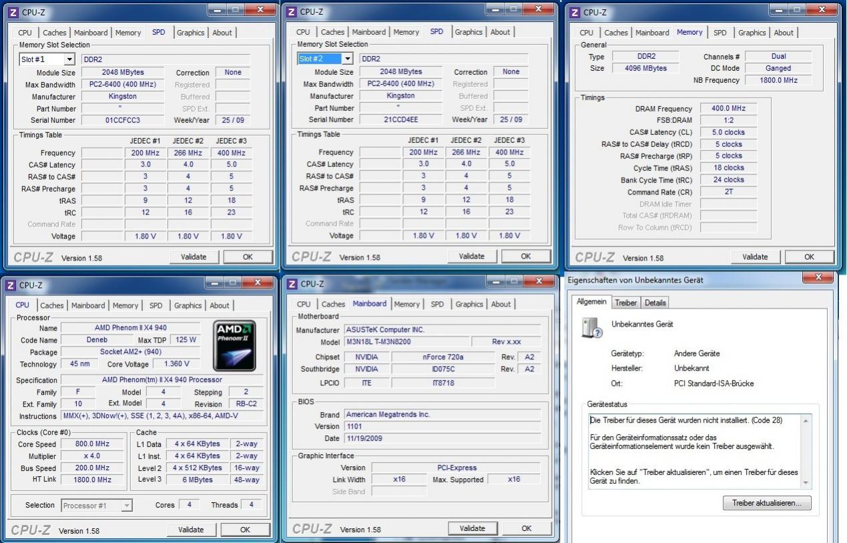
Task: Click the CPU-Z logo icon in Slot #2 window title
Action: click(x=290, y=12)
